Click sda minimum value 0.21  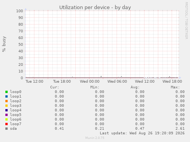click(x=99, y=129)
